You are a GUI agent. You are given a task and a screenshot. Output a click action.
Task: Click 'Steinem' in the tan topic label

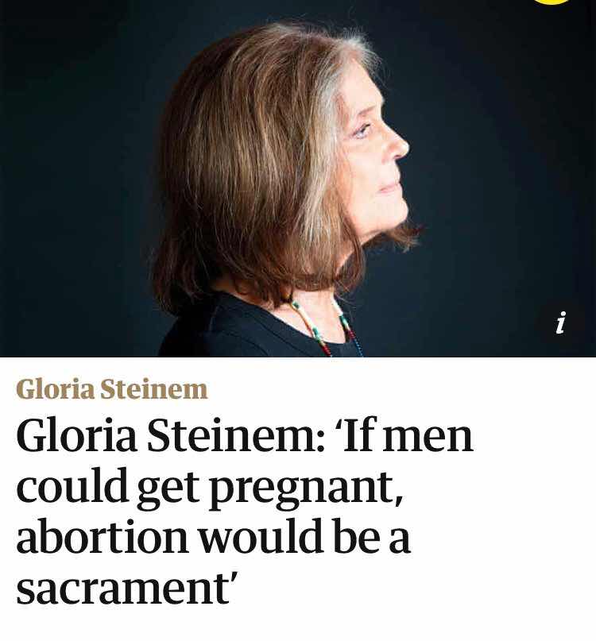[154, 388]
